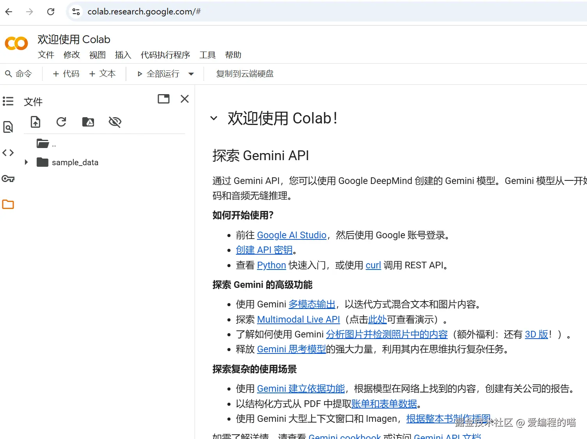Screen dimensions: 587x439
Task: Open the 文件 menu
Action: click(x=46, y=55)
